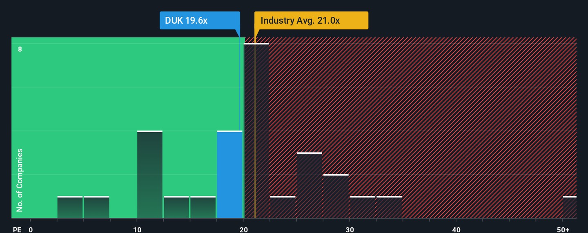Click the second short green bar from the left

(x=96, y=207)
